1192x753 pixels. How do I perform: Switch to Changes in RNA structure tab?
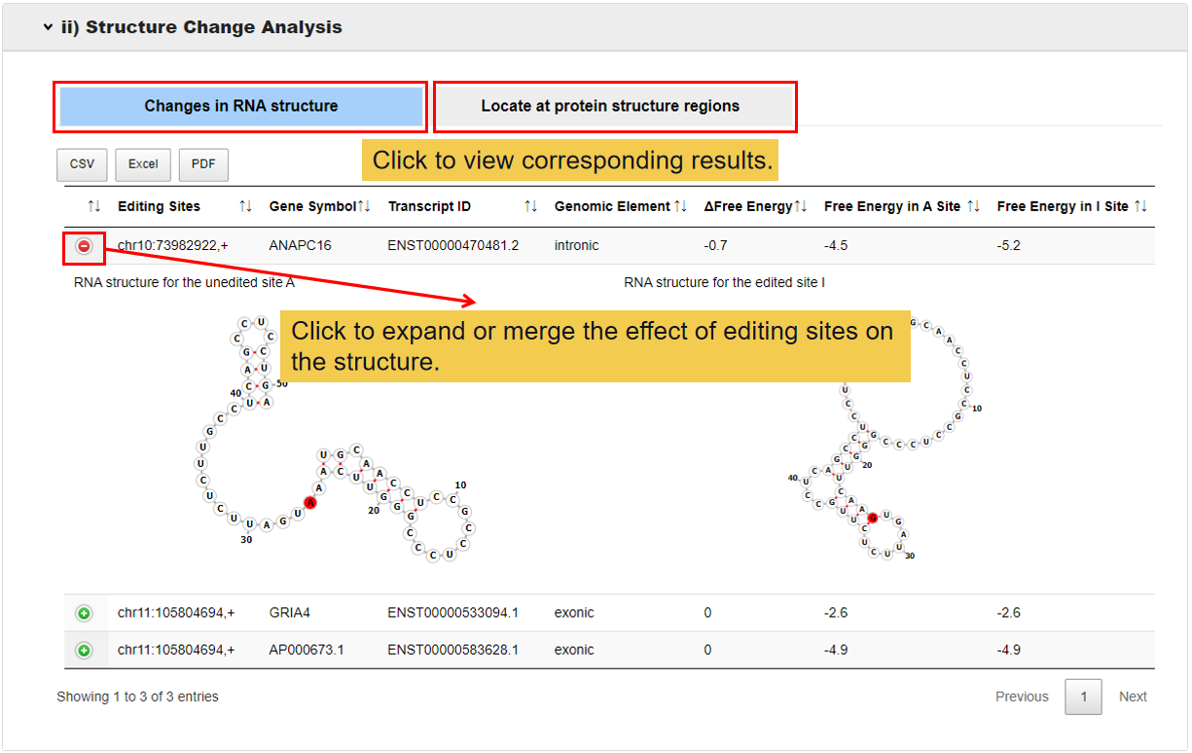click(240, 106)
